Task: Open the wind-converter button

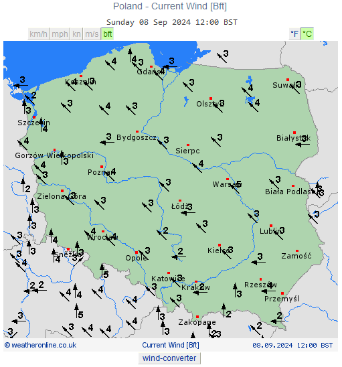Action: pyautogui.click(x=169, y=358)
